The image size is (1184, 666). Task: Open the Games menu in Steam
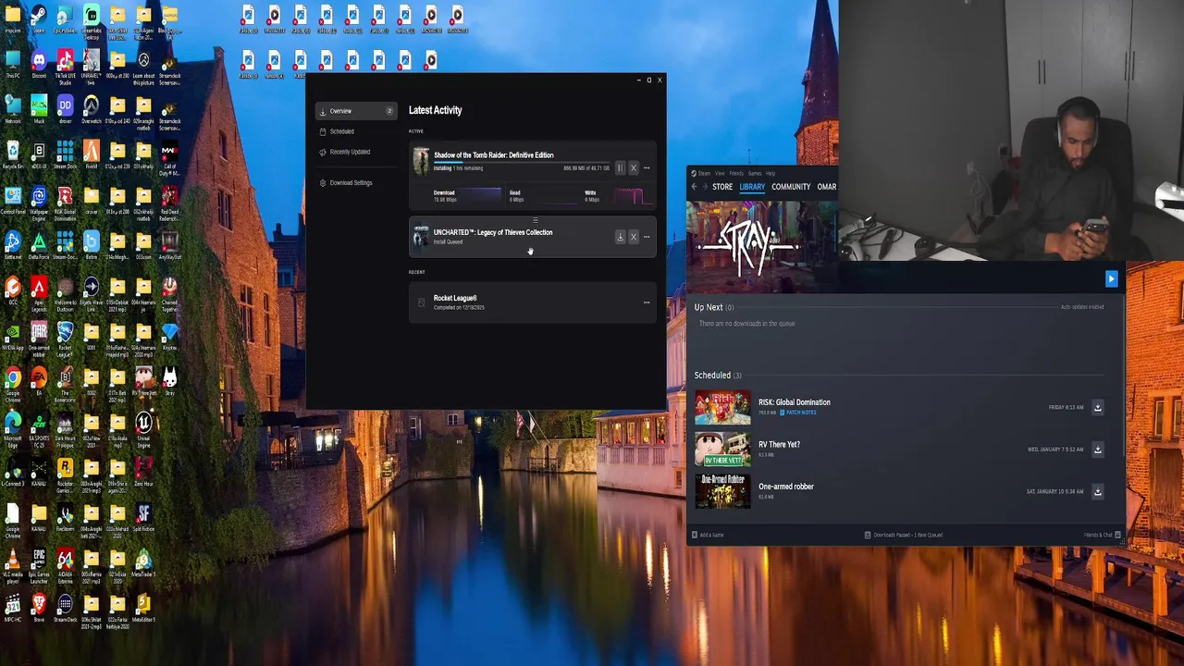point(755,173)
